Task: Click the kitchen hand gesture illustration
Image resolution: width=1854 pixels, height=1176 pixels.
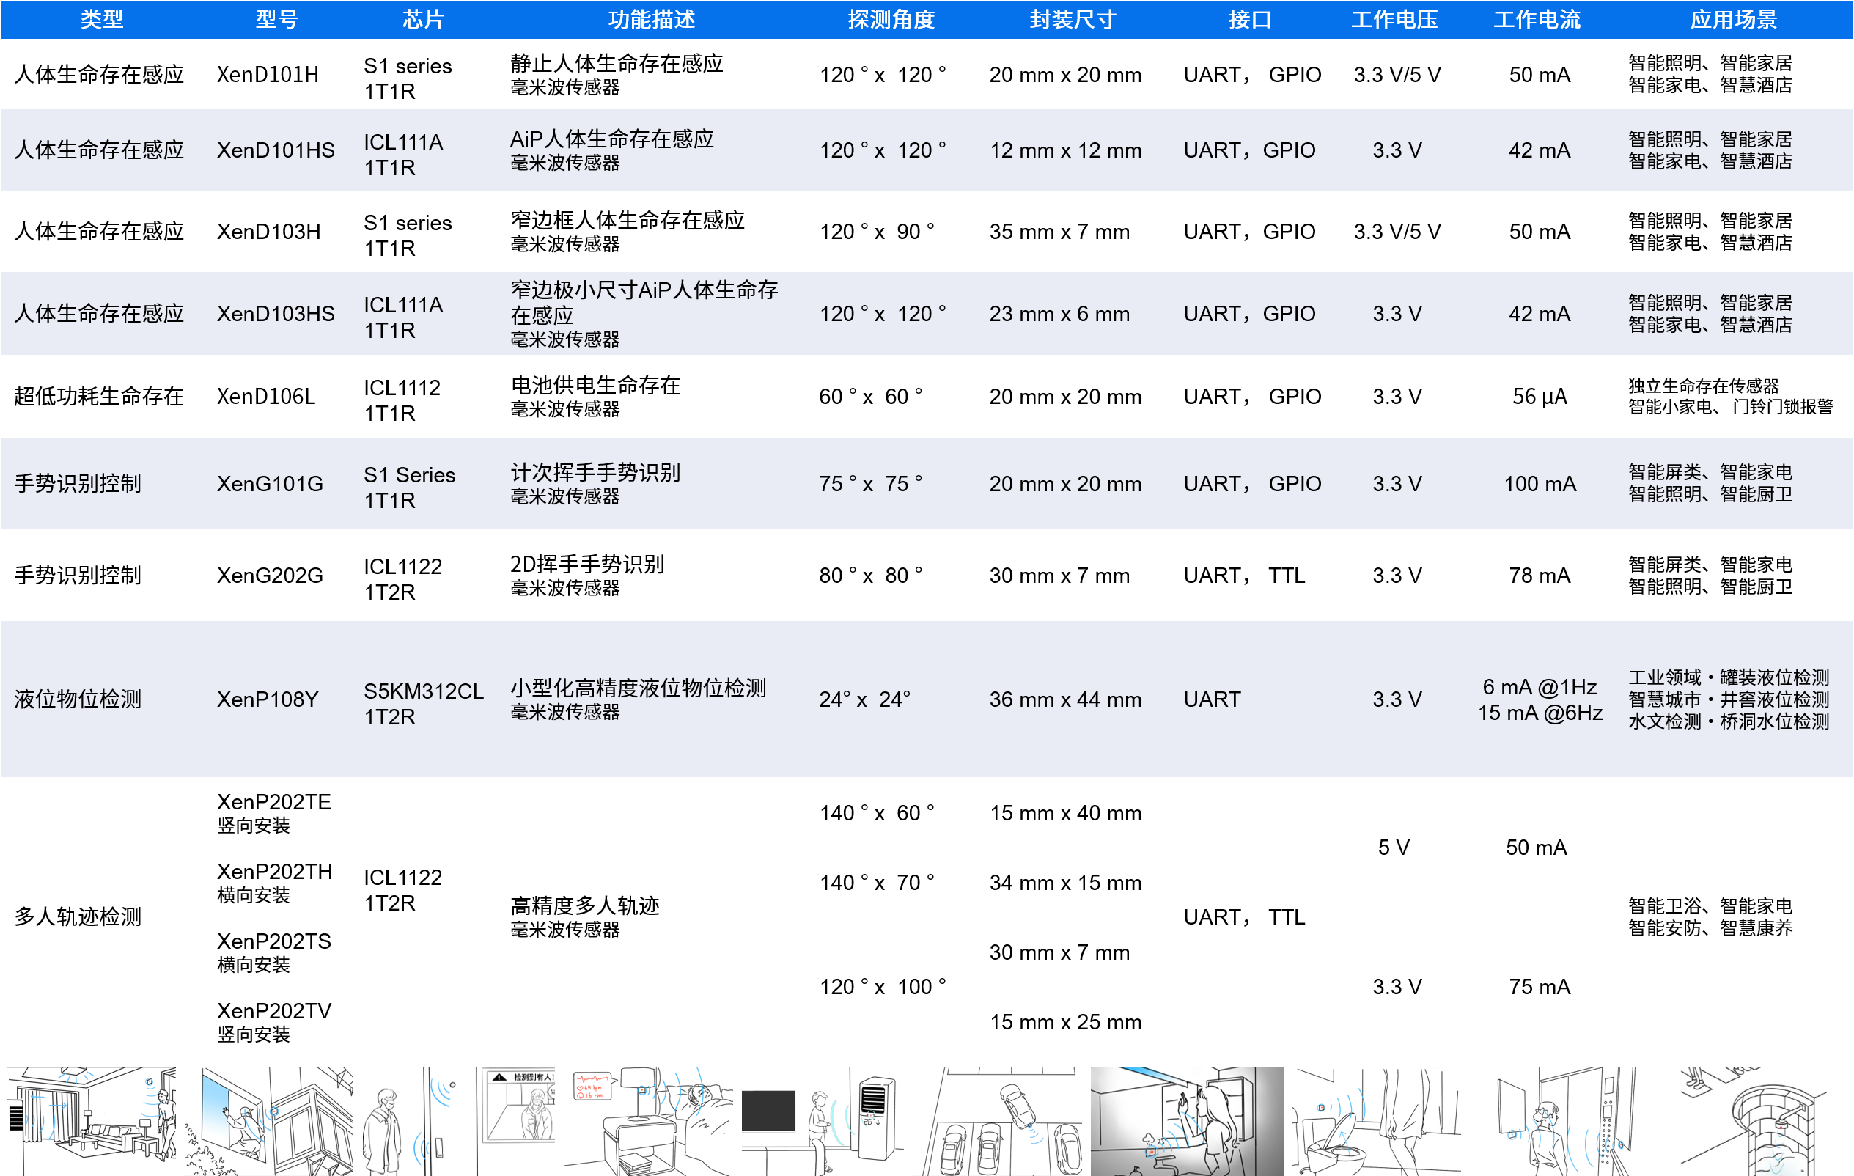Action: pos(1185,1120)
